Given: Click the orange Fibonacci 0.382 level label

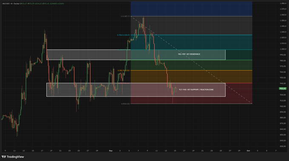Looking at the screenshot, I should pos(124,71).
